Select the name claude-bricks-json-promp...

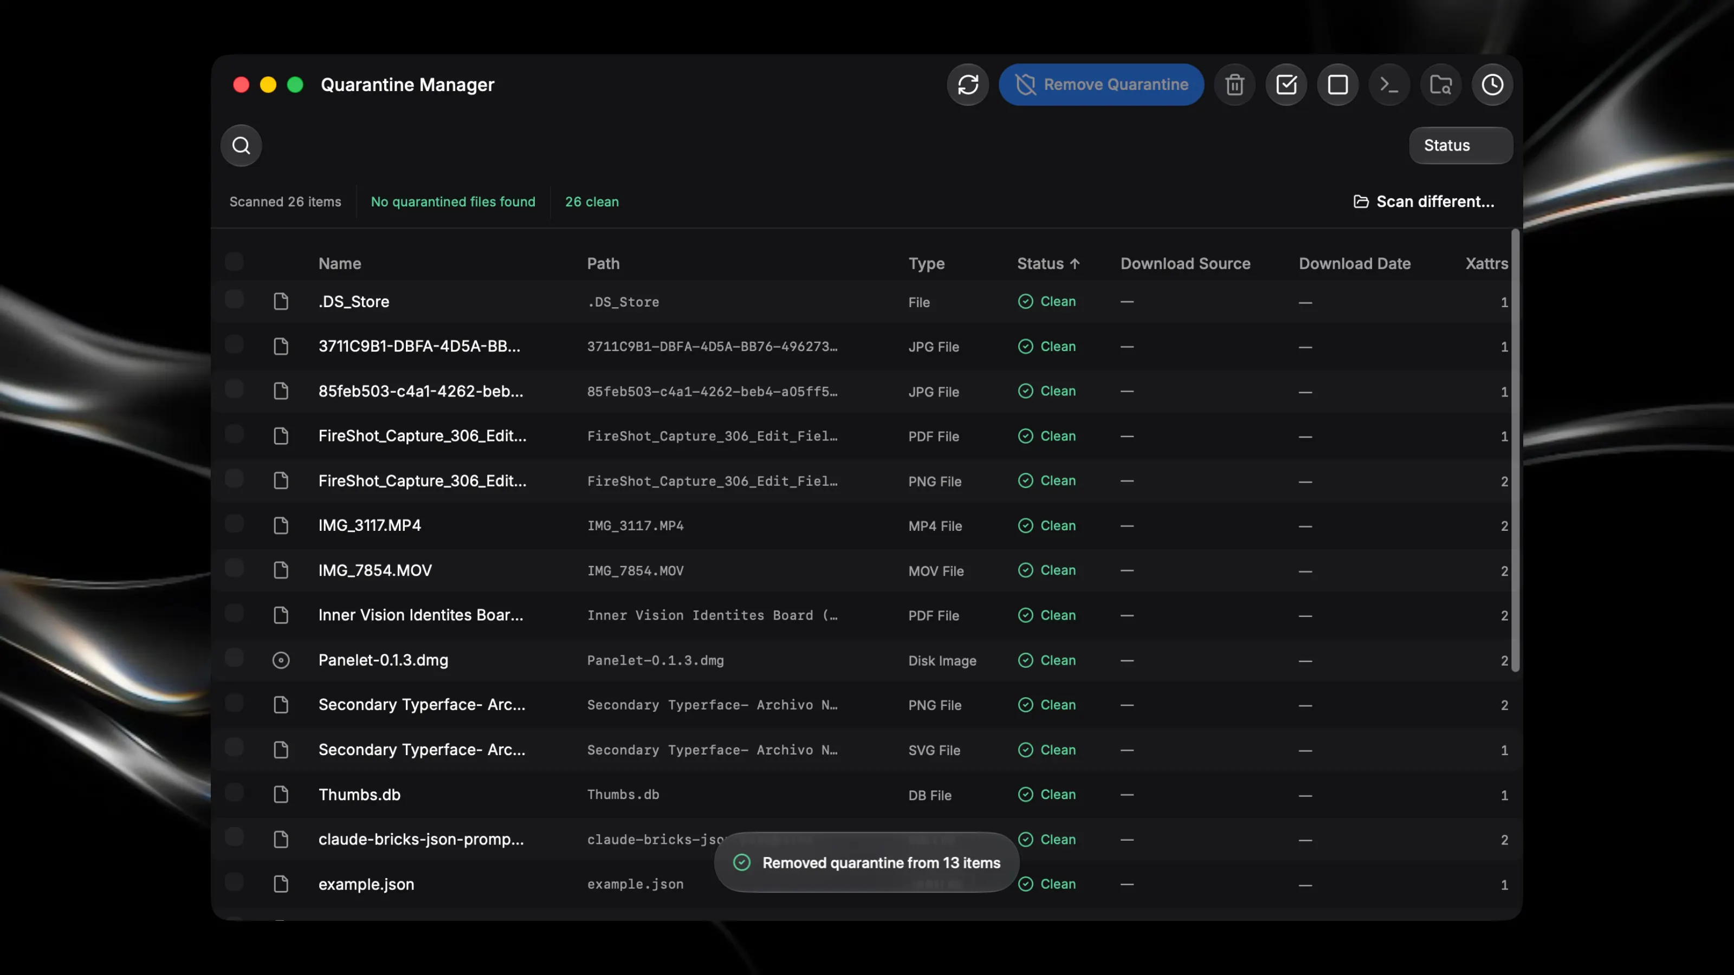(x=420, y=840)
